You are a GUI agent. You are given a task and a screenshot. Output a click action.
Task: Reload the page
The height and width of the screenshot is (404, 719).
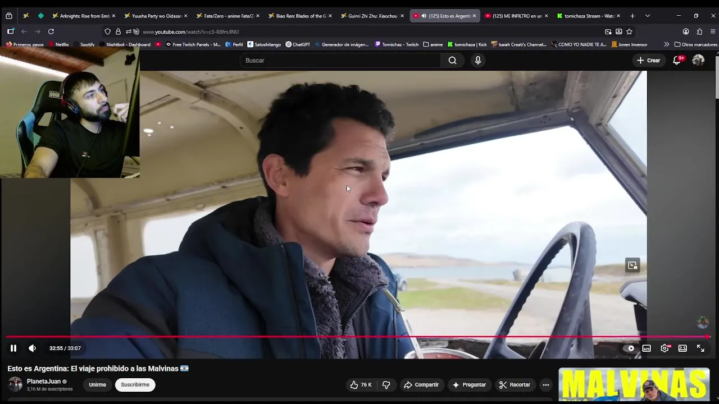[51, 31]
